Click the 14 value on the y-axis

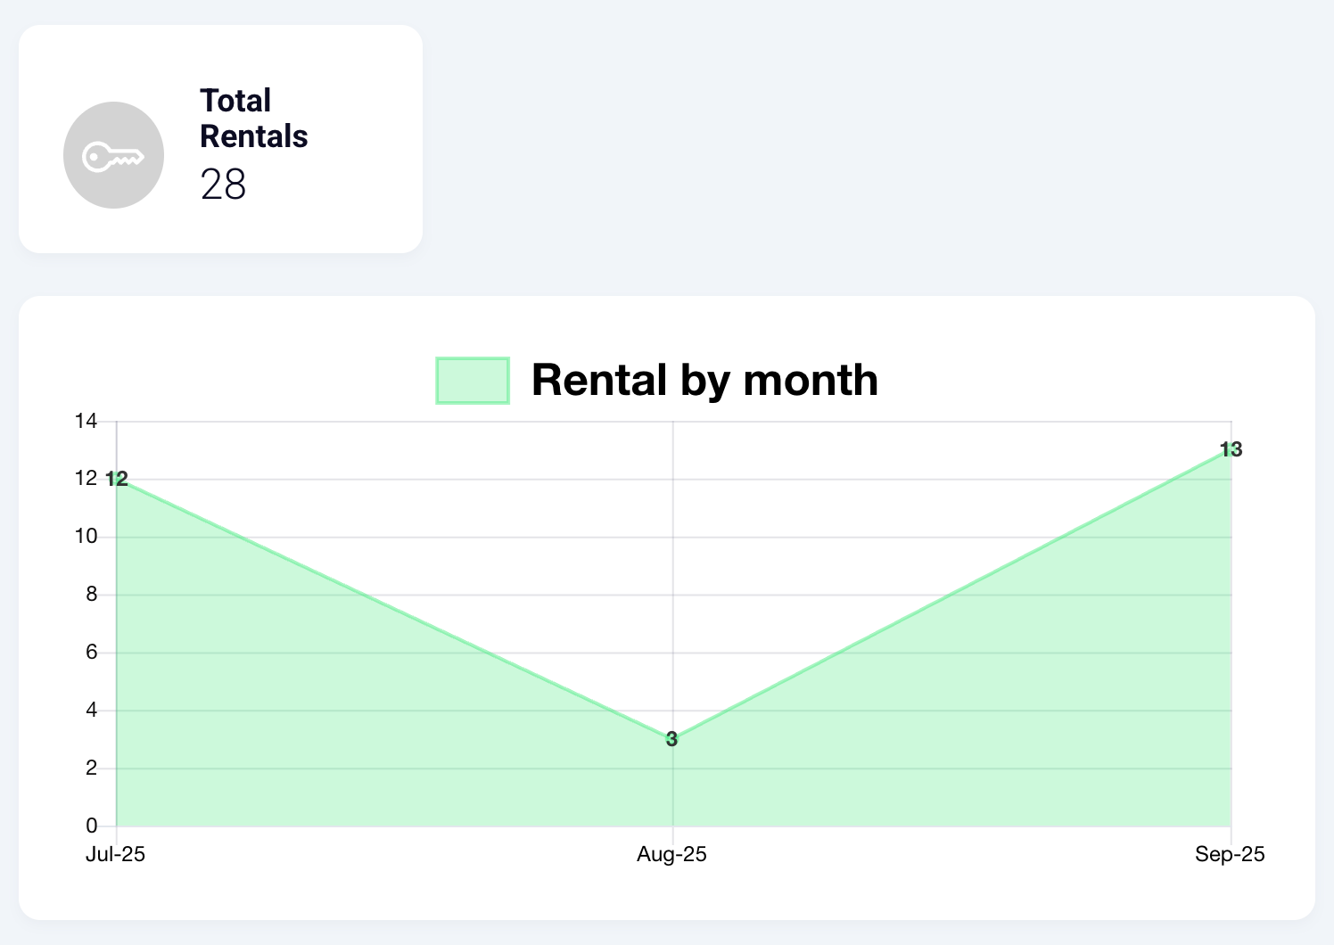(x=86, y=421)
